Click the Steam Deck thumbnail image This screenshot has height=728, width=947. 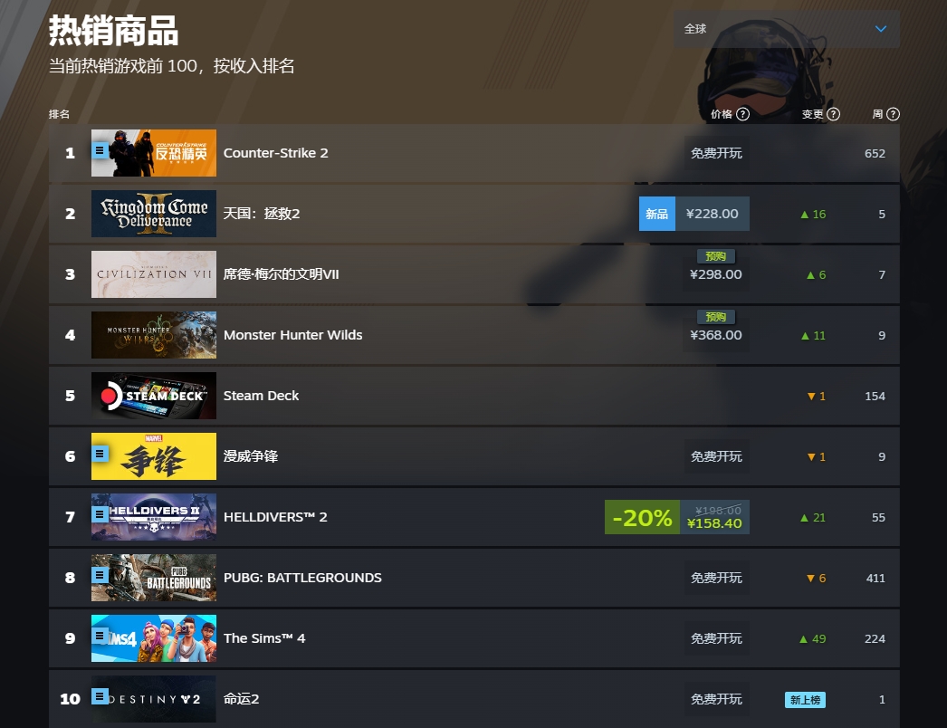[x=154, y=396]
